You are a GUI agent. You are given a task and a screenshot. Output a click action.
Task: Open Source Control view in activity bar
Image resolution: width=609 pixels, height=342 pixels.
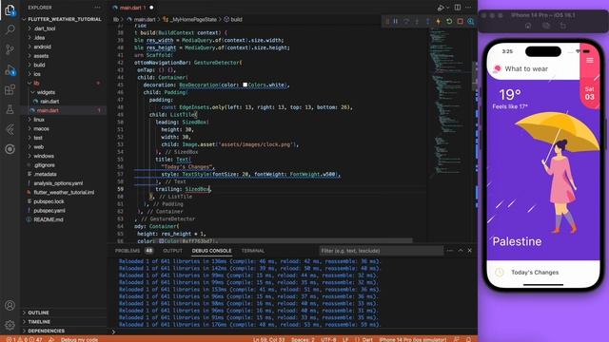point(10,49)
